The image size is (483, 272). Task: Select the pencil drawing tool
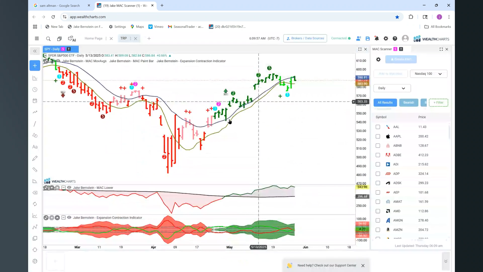click(x=35, y=158)
